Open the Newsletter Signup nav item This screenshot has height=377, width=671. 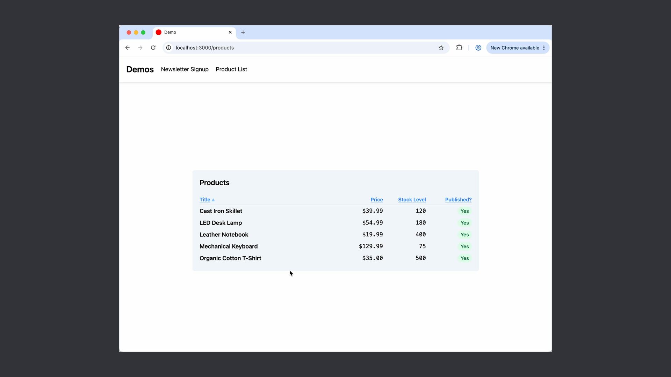[185, 69]
